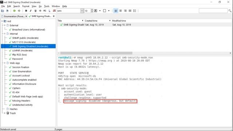Select the Hashes page
Screen dimensions: 233x131
pyautogui.click(x=13, y=109)
